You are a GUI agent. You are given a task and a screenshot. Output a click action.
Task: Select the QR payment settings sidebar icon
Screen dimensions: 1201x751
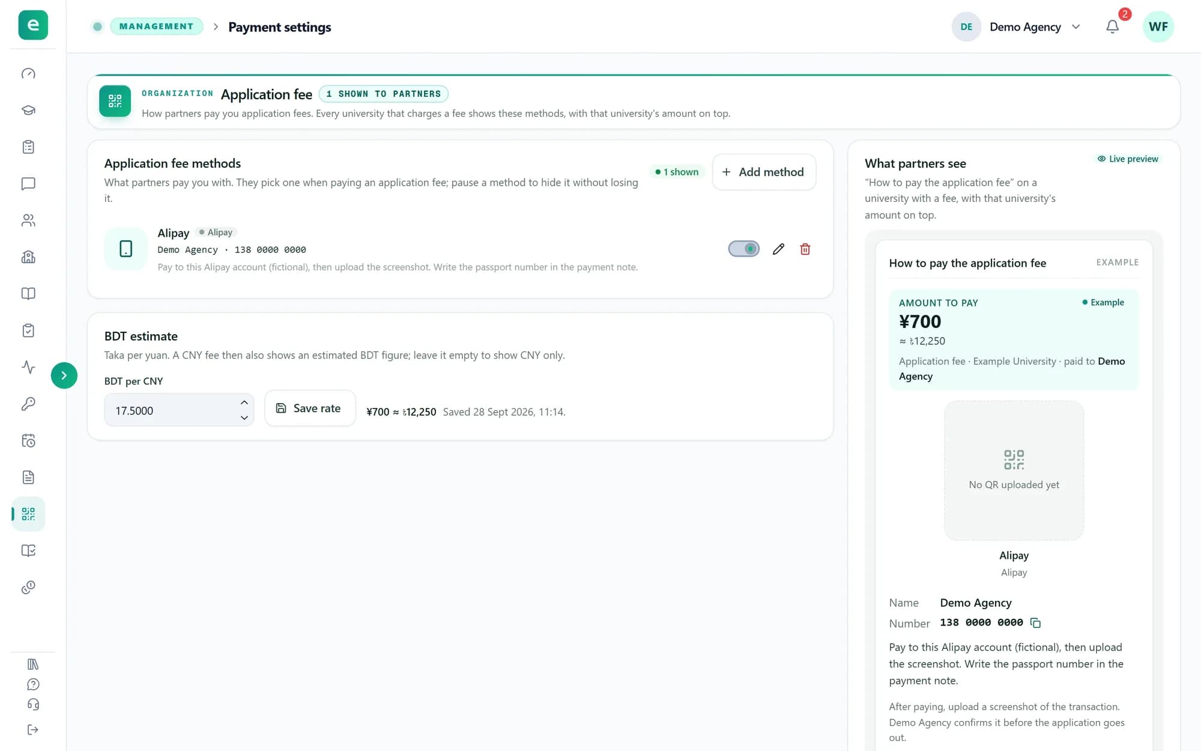tap(28, 514)
